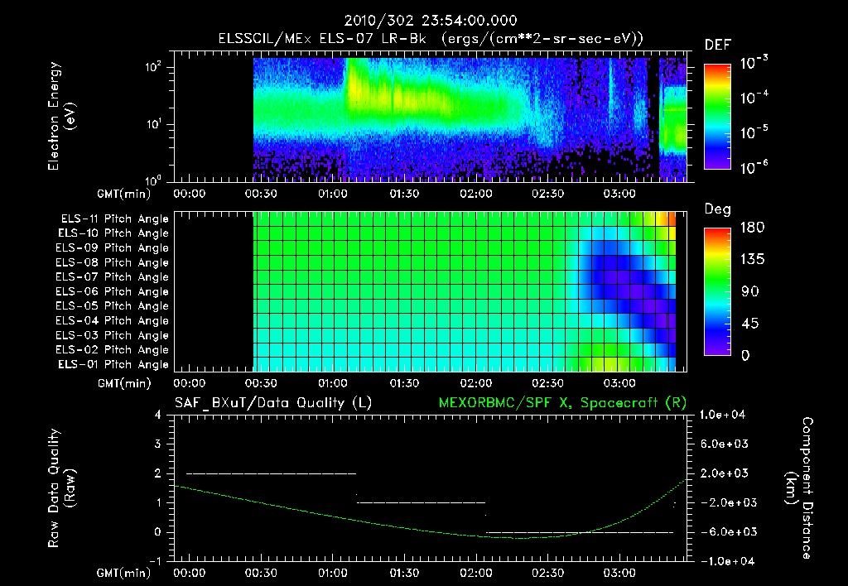This screenshot has height=586, width=848.
Task: Select the ELS-08 Pitch Angle row label
Action: [x=112, y=262]
